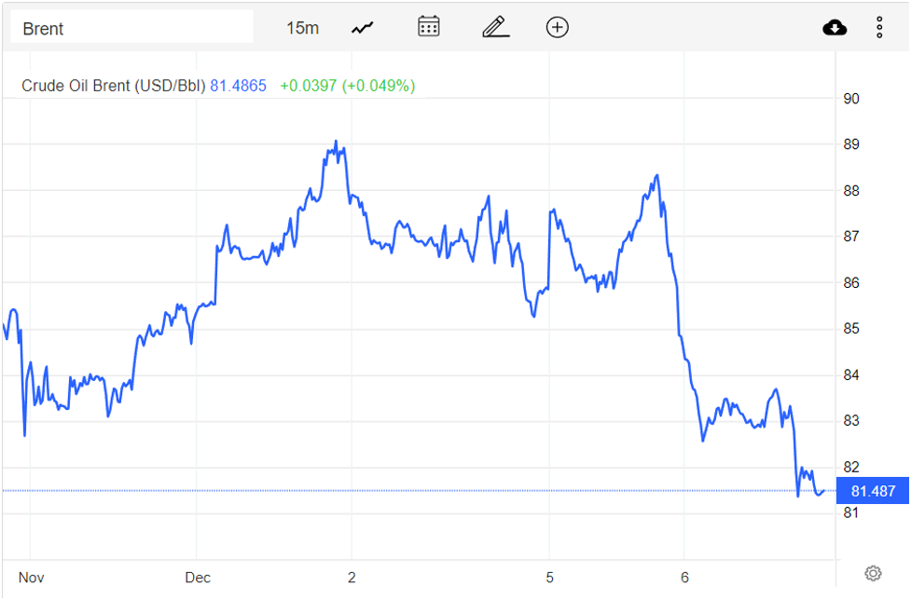This screenshot has height=599, width=911.
Task: Export the chart via the cloud download icon
Action: point(834,27)
